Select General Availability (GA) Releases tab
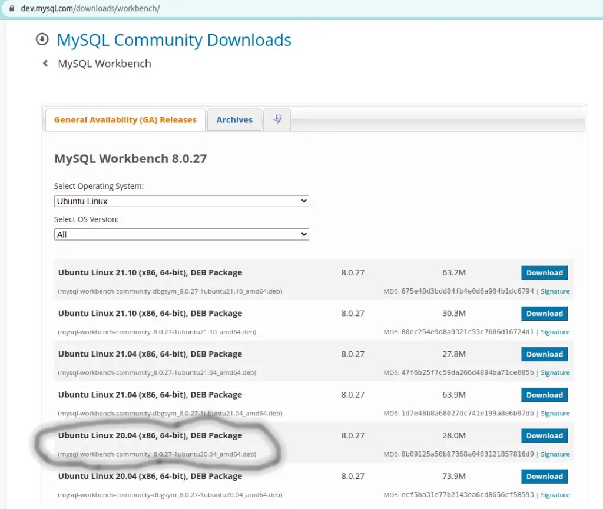Viewport: 603px width, 509px height. (x=125, y=120)
